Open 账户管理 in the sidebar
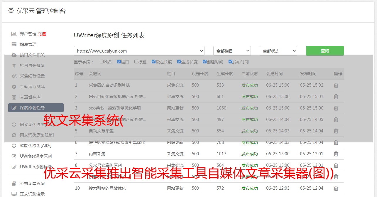The width and height of the screenshot is (377, 197). coord(28,34)
